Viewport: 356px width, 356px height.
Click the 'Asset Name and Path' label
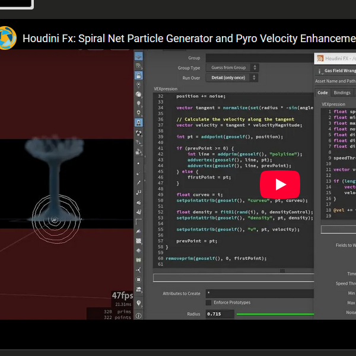click(335, 81)
